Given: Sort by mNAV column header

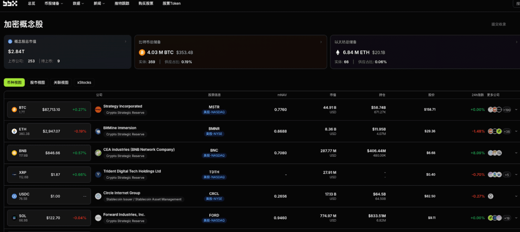Looking at the screenshot, I should point(282,95).
